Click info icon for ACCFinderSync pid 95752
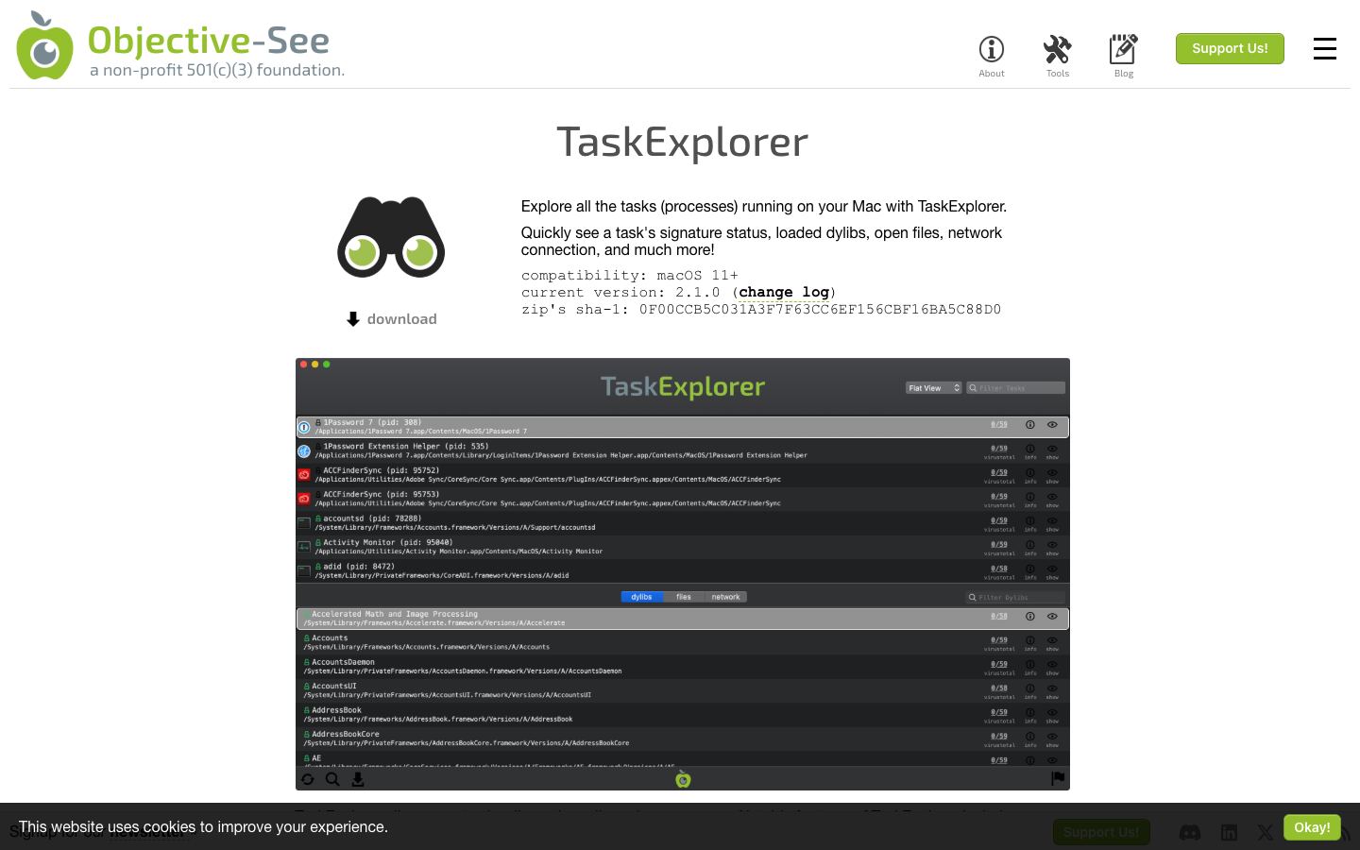1360x850 pixels. click(x=1030, y=472)
